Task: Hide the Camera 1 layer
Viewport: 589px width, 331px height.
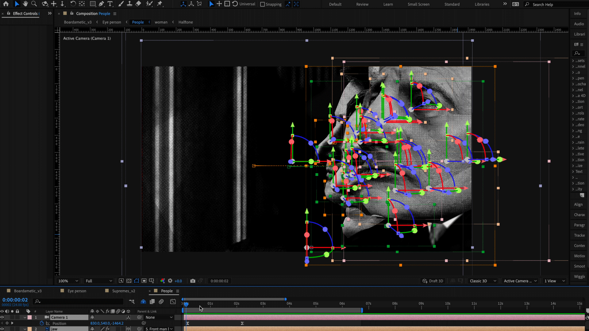Action: (2, 317)
